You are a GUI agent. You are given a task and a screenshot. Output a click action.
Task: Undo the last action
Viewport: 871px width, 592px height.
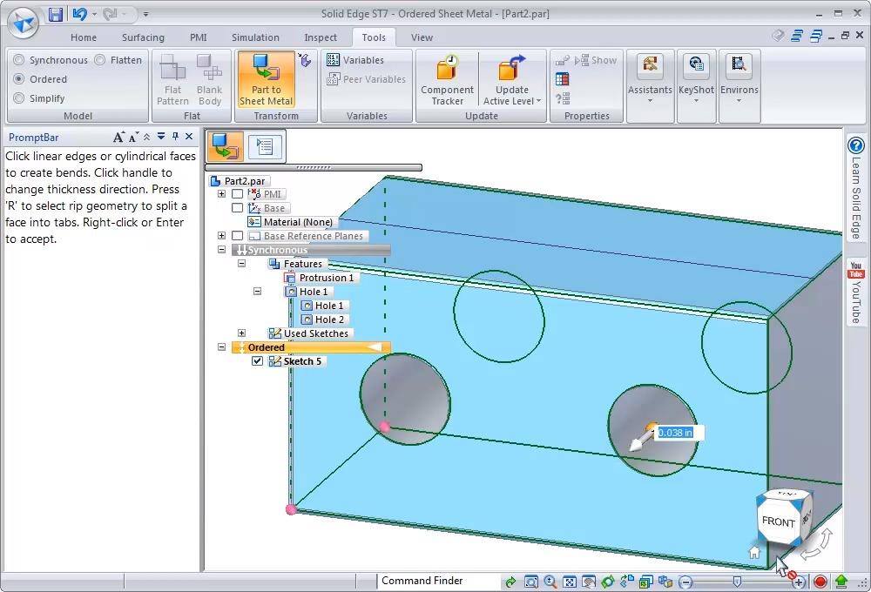pyautogui.click(x=79, y=14)
